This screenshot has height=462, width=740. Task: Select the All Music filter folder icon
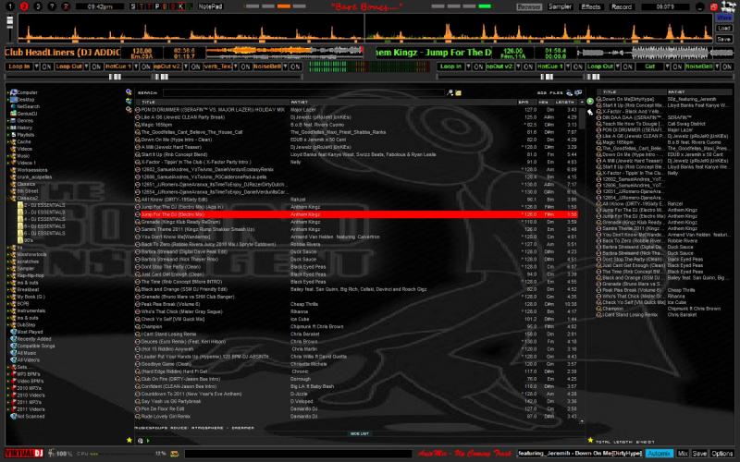tap(14, 353)
